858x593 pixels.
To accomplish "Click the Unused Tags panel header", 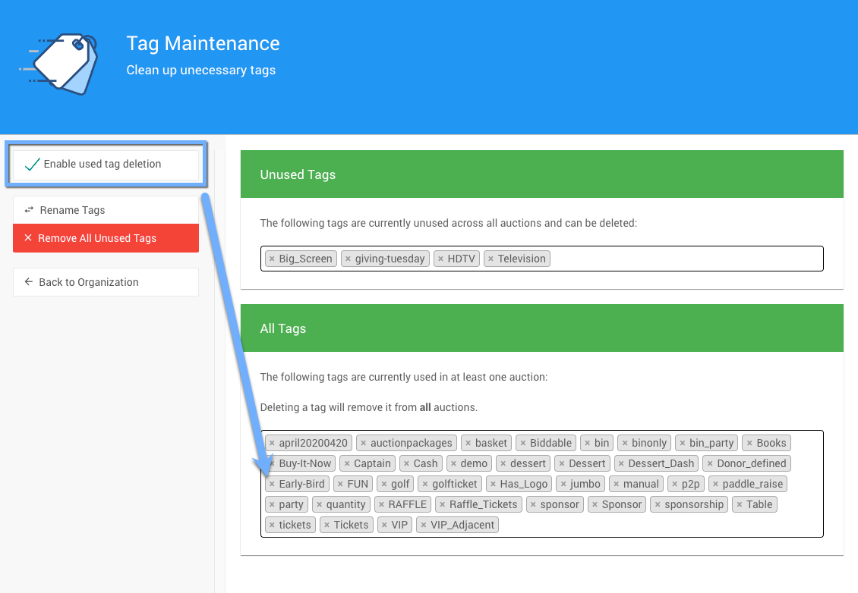I will click(541, 174).
